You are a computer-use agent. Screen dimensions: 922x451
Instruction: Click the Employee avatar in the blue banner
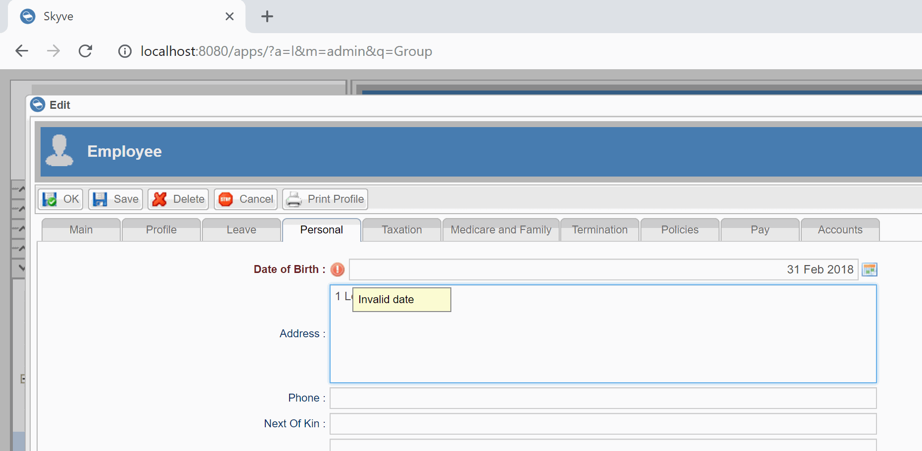pos(59,151)
